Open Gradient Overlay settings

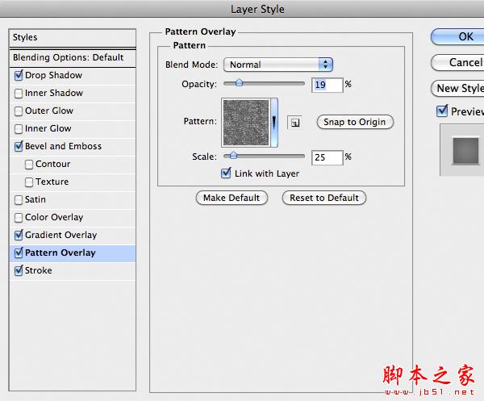[x=60, y=236]
